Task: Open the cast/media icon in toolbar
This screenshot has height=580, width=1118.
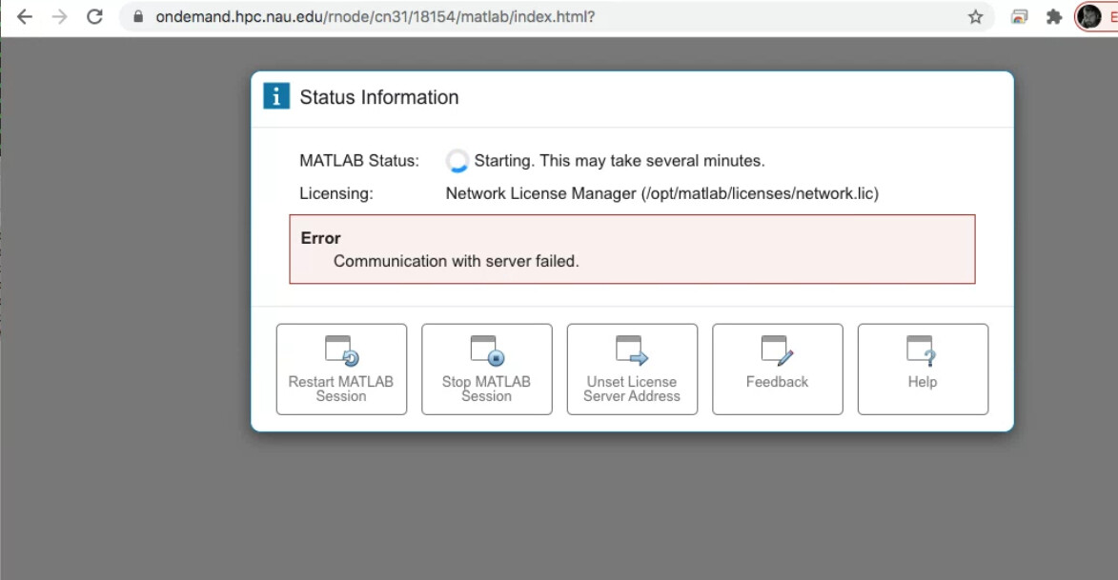Action: tap(1020, 16)
